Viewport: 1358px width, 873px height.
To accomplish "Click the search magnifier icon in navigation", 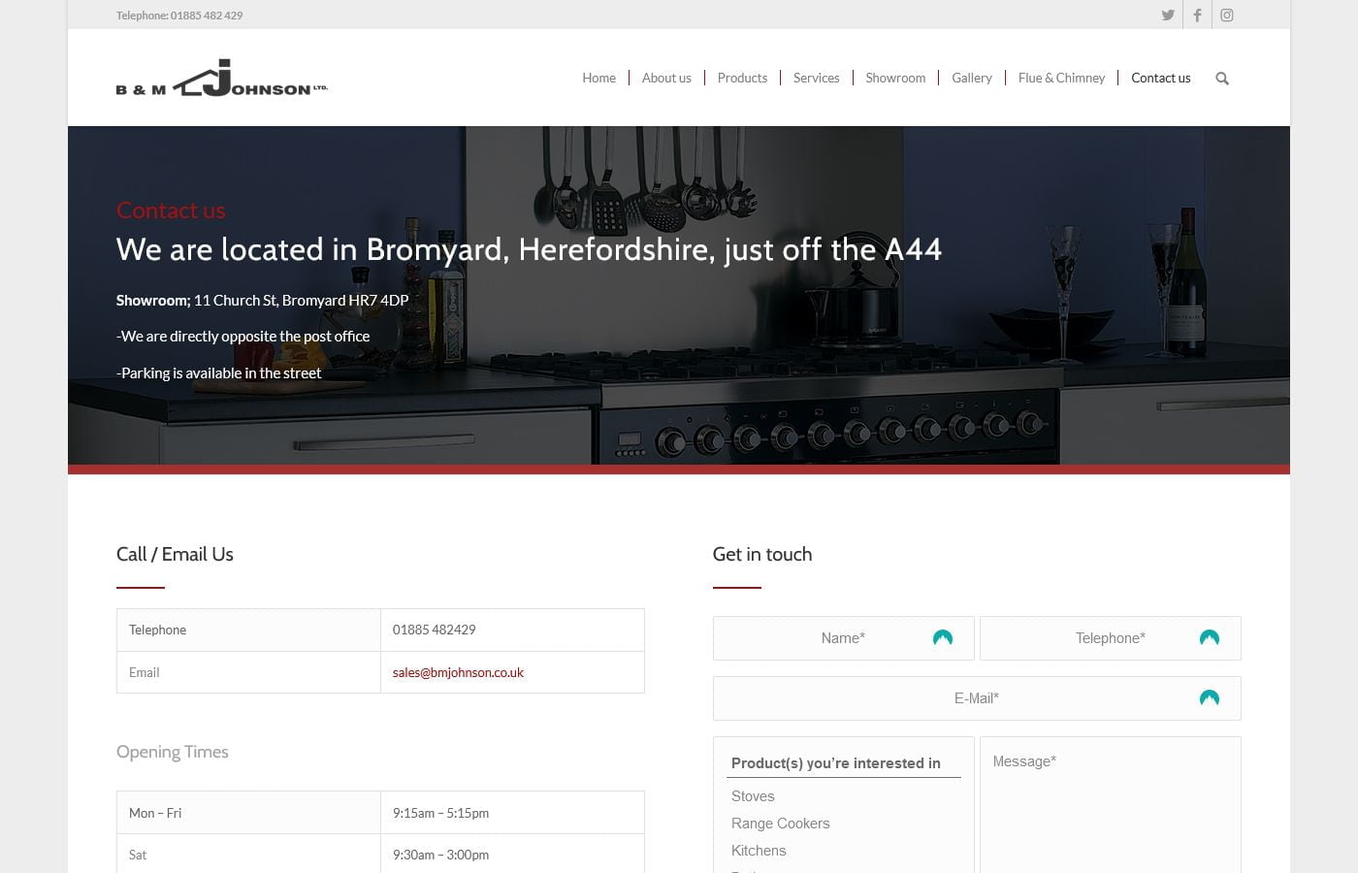I will [1222, 79].
